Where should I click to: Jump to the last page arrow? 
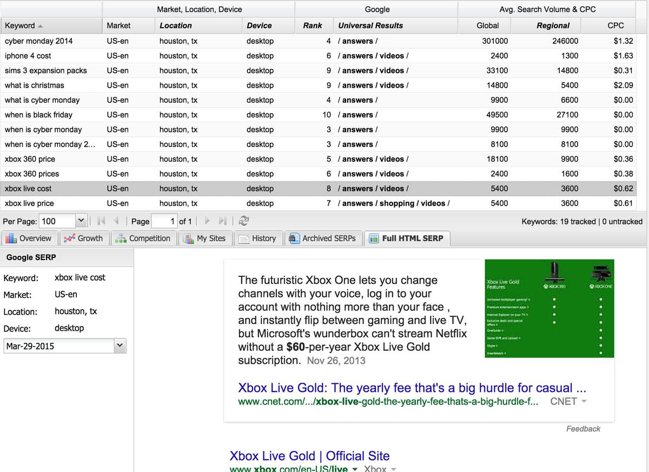(x=222, y=221)
